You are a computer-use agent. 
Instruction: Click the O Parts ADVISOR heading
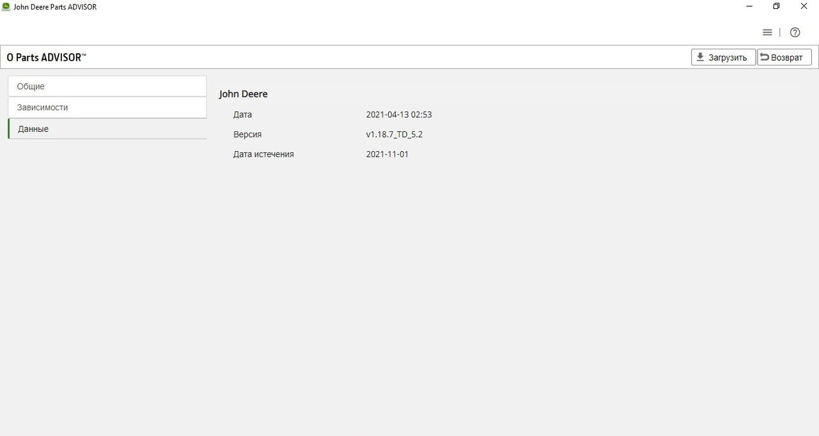(x=47, y=57)
